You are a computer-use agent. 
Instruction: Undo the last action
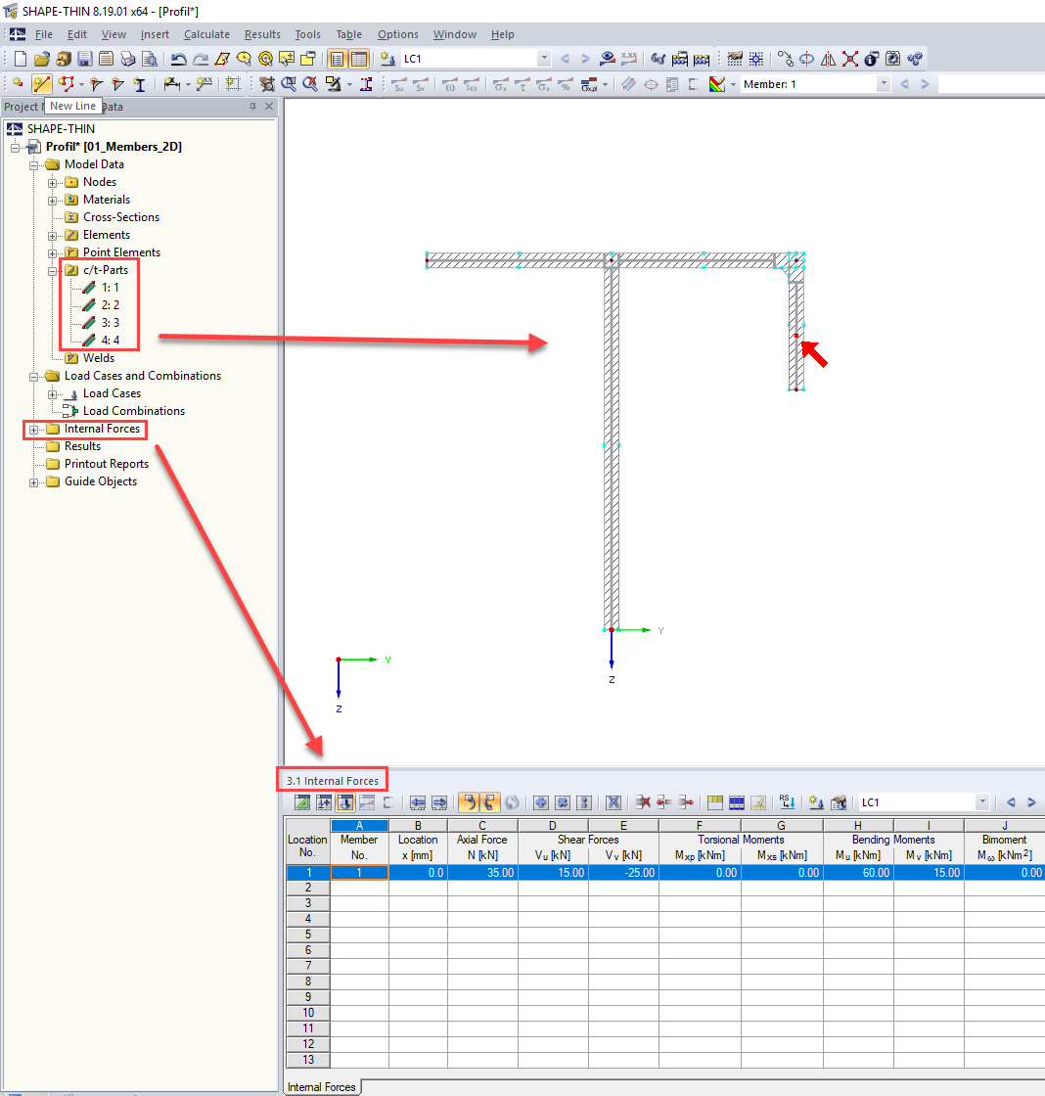coord(178,59)
